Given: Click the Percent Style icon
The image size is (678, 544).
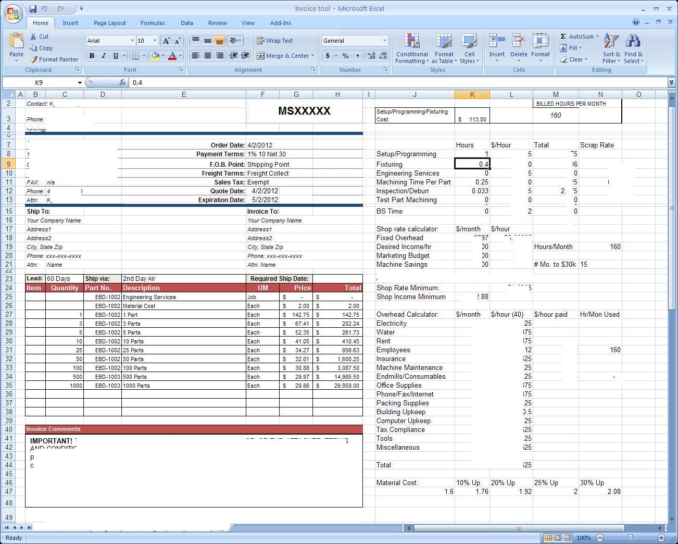Looking at the screenshot, I should point(345,56).
